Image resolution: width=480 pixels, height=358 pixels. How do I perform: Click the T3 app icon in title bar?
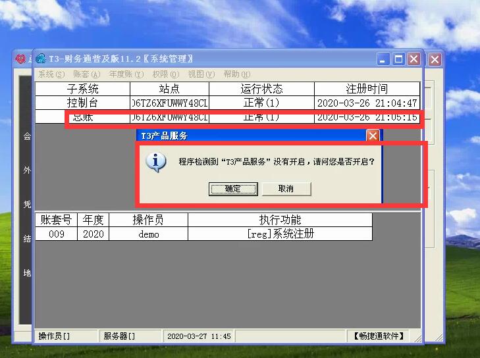[x=41, y=59]
